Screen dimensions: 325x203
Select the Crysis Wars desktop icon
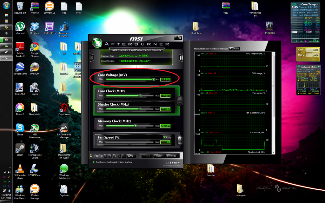pyautogui.click(x=64, y=109)
